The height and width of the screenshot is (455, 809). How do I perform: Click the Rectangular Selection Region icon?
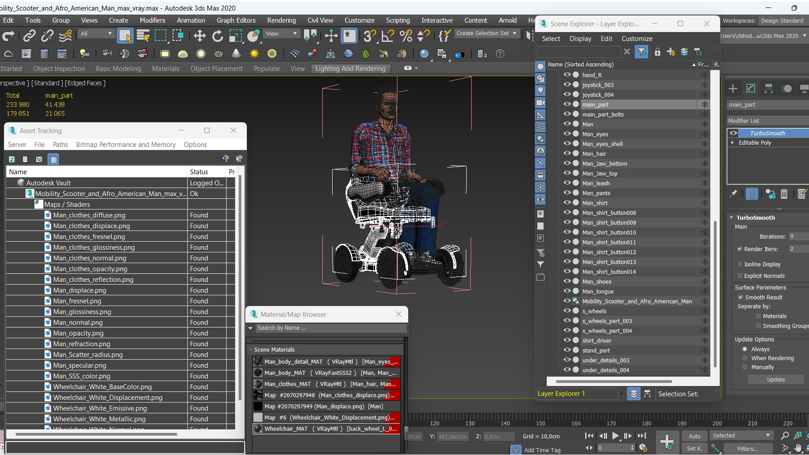[161, 36]
